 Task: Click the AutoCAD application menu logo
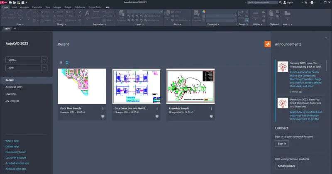pyautogui.click(x=4, y=2)
